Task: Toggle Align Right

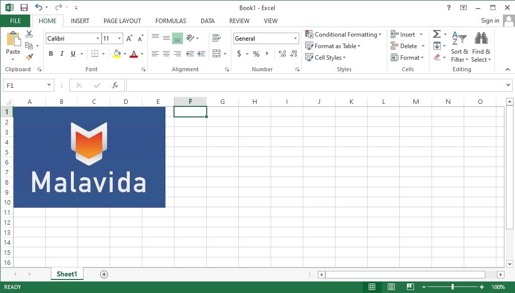Action: click(x=178, y=53)
